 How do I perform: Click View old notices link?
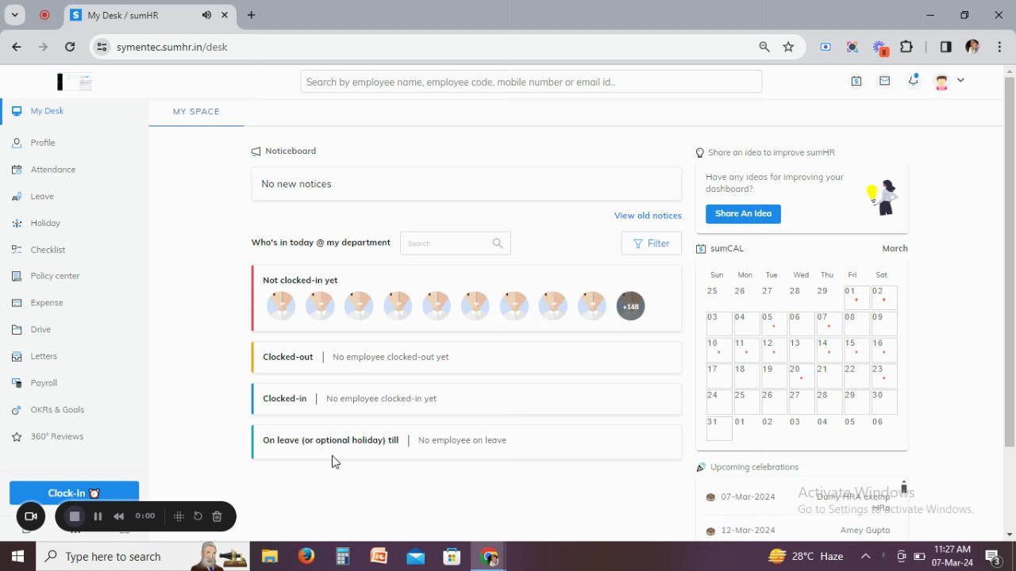648,216
